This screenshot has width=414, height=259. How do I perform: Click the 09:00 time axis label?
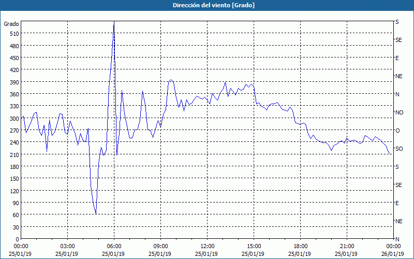160,247
